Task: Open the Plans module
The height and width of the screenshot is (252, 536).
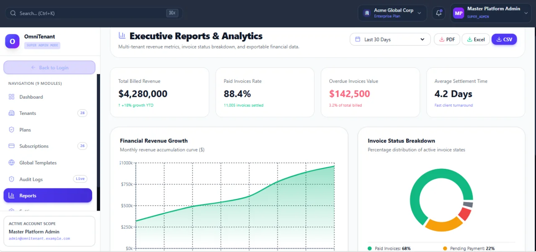Action: click(48, 130)
